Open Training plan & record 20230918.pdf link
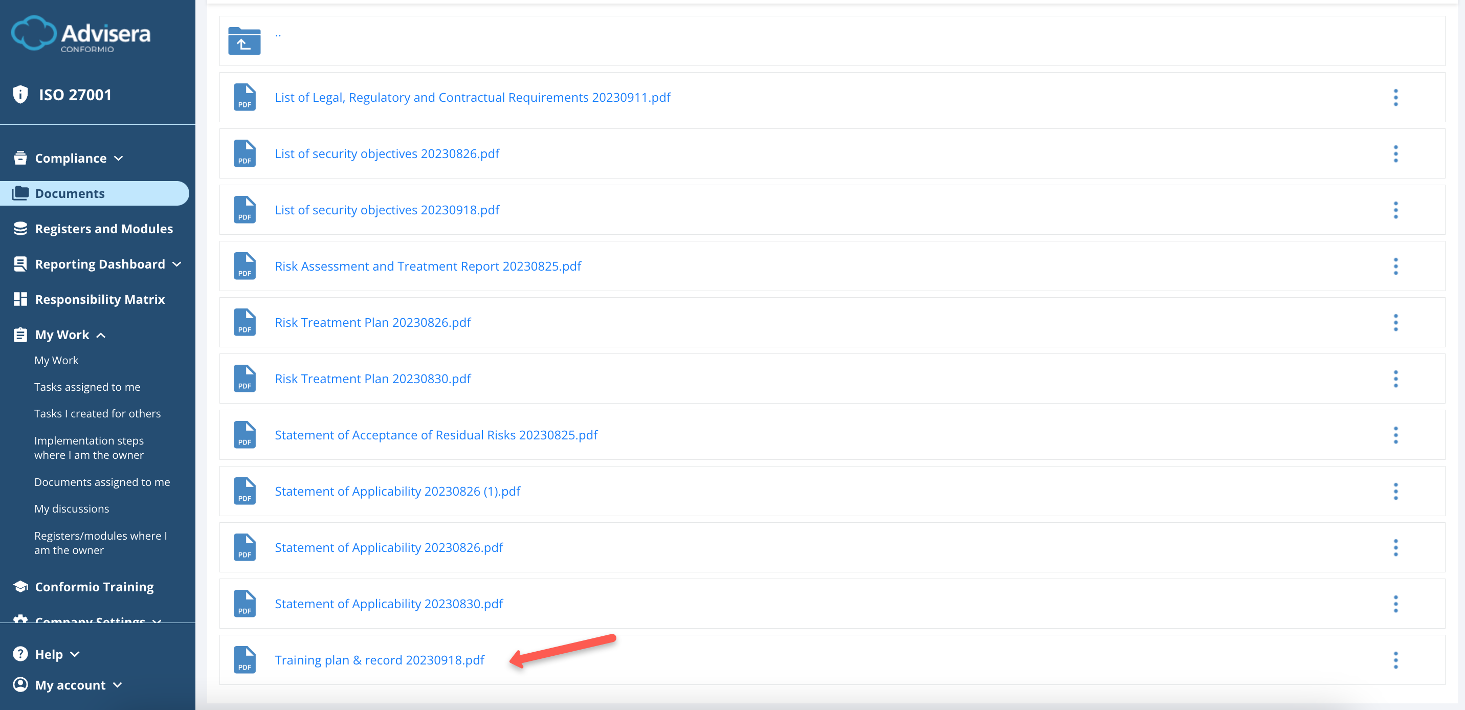The height and width of the screenshot is (710, 1465). 380,660
